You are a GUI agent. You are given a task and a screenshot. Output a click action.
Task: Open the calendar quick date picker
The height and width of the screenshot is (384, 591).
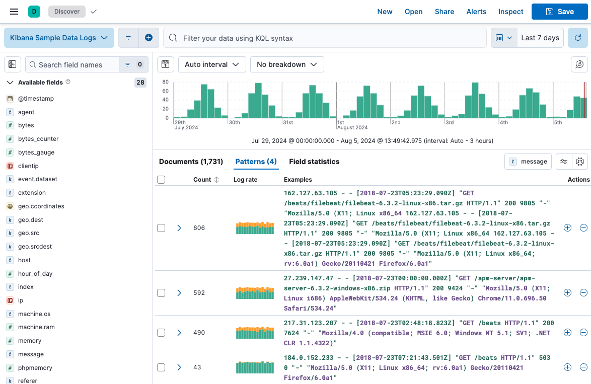tap(503, 38)
